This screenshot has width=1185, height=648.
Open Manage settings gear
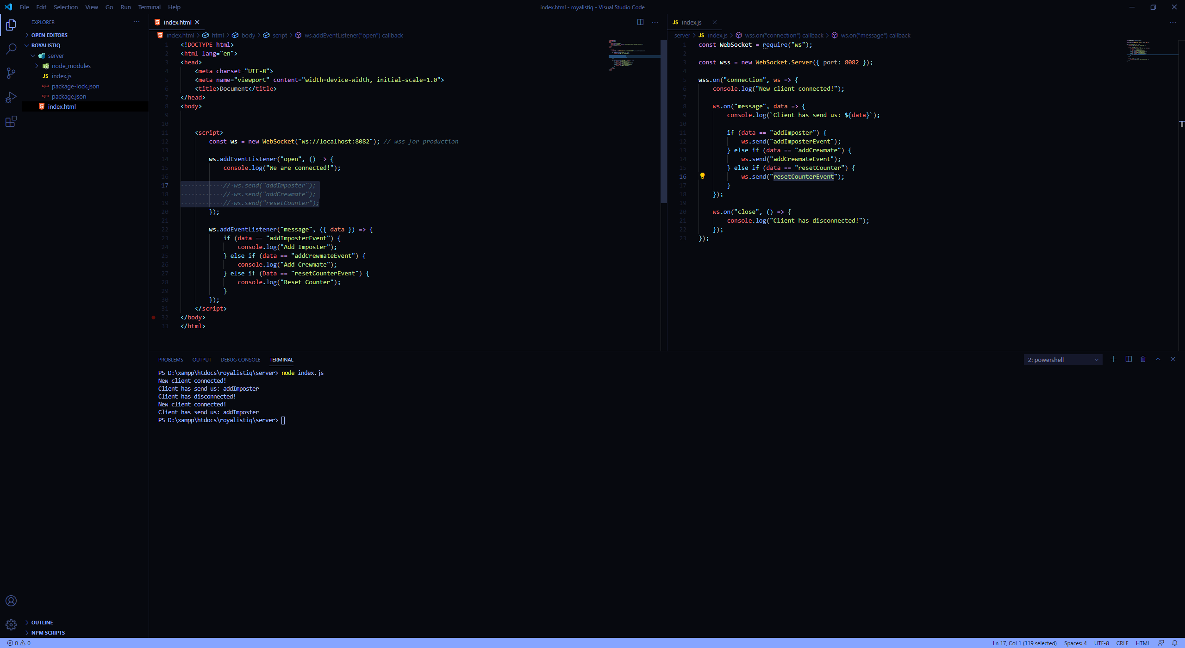pyautogui.click(x=11, y=625)
